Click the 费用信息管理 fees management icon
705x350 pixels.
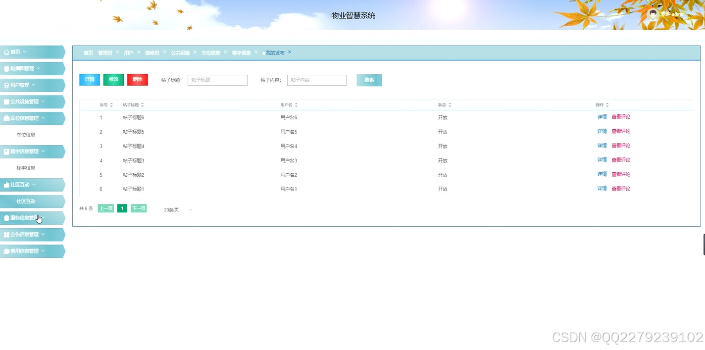7,250
